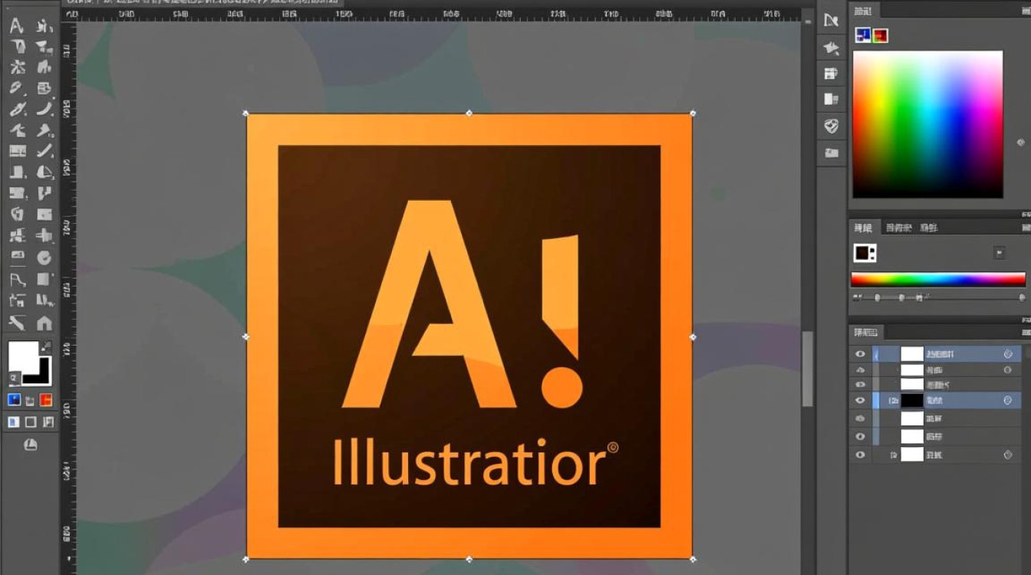Open the layers panel options menu
Screen dimensions: 1031x575
click(1026, 333)
